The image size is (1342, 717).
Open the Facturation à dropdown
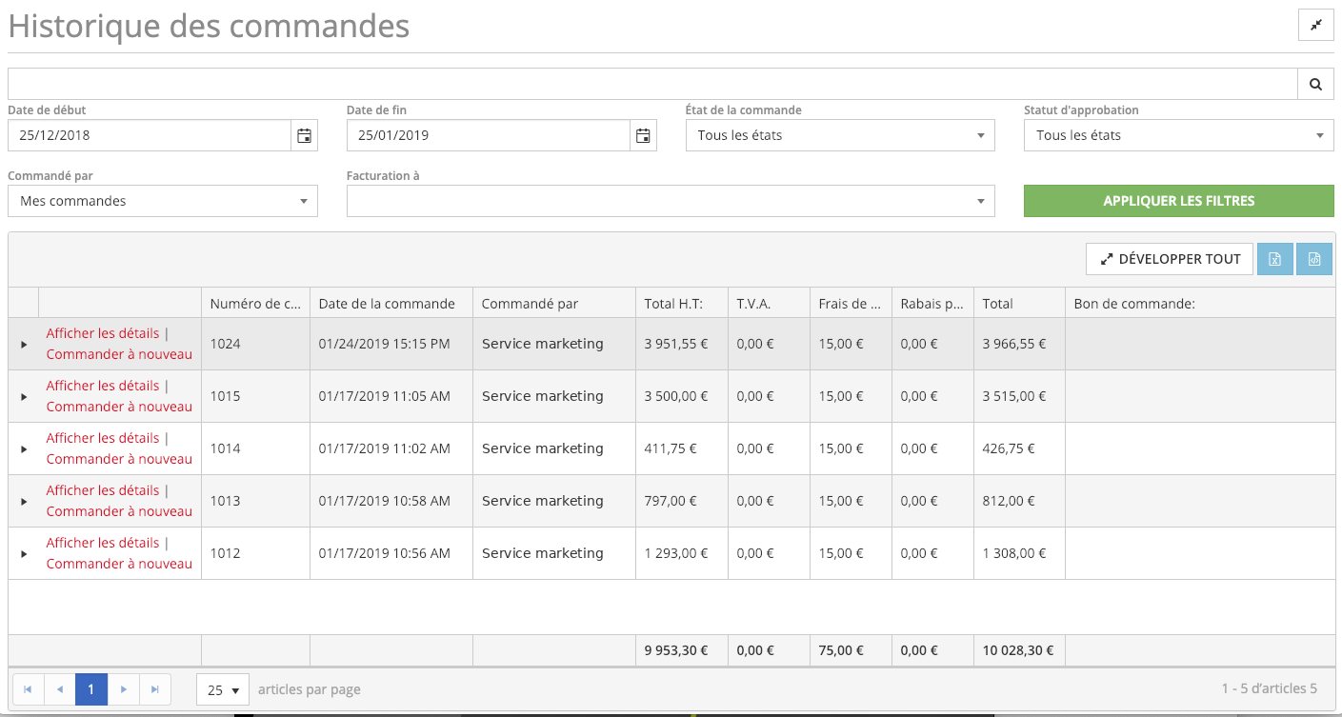pos(671,201)
